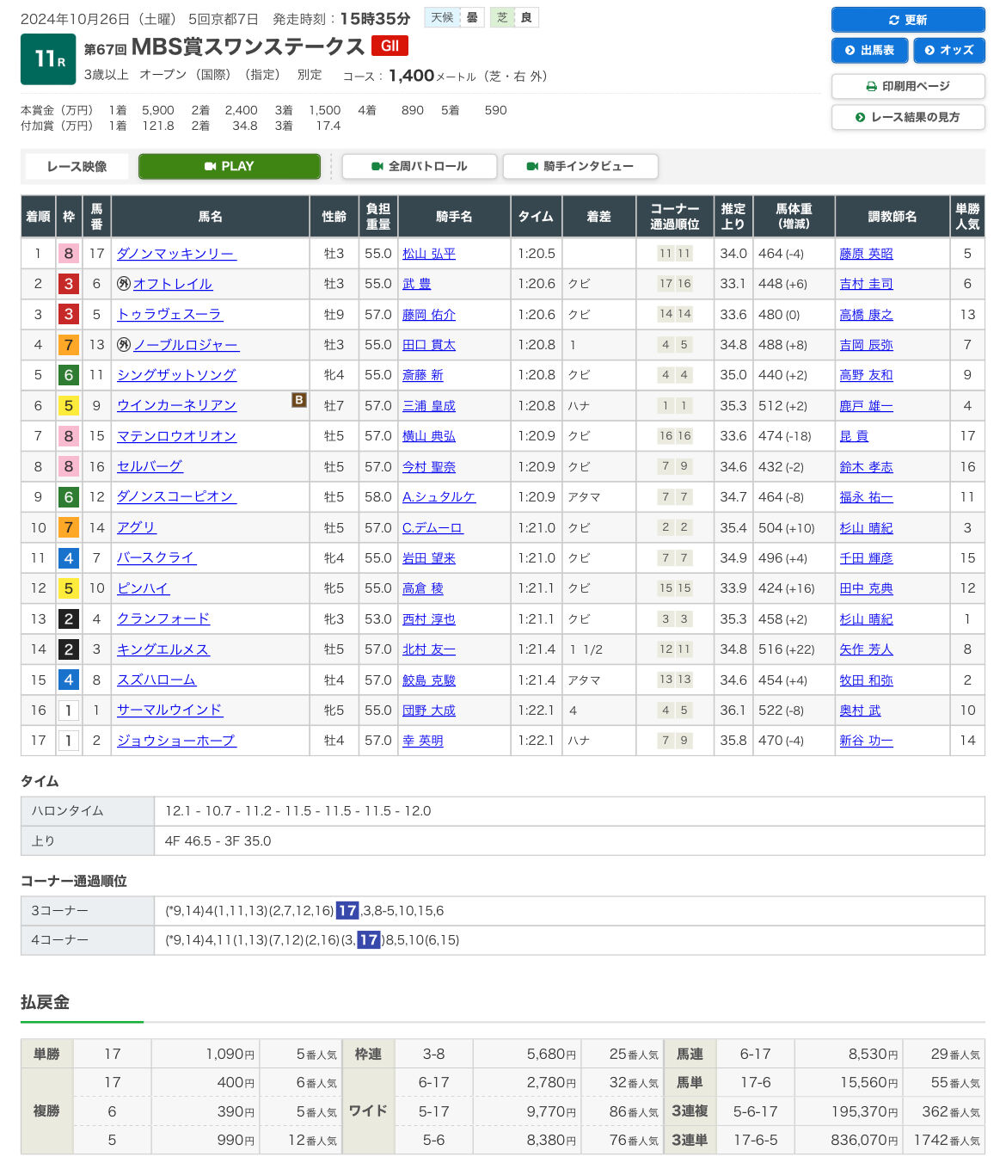1006x1169 pixels.
Task: Open trainer 藤原 英昭 link
Action: [867, 254]
